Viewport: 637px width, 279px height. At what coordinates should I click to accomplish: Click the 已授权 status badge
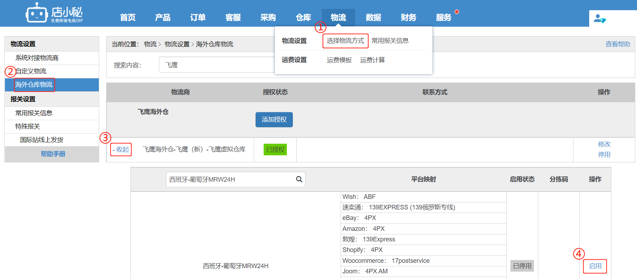pos(275,150)
